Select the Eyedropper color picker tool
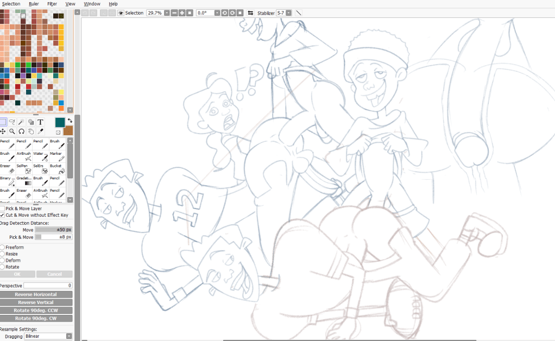This screenshot has height=341, width=555. tap(40, 131)
